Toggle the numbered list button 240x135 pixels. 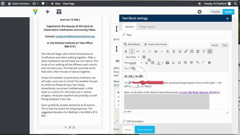coord(150,51)
